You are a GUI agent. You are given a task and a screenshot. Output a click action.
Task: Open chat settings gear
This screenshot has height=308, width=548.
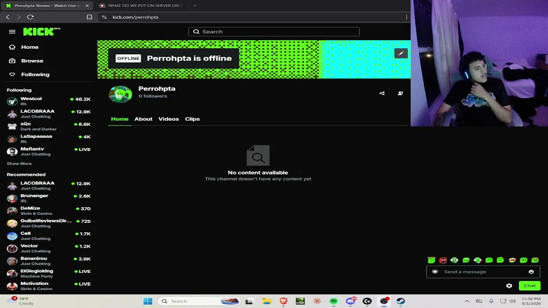(x=509, y=286)
